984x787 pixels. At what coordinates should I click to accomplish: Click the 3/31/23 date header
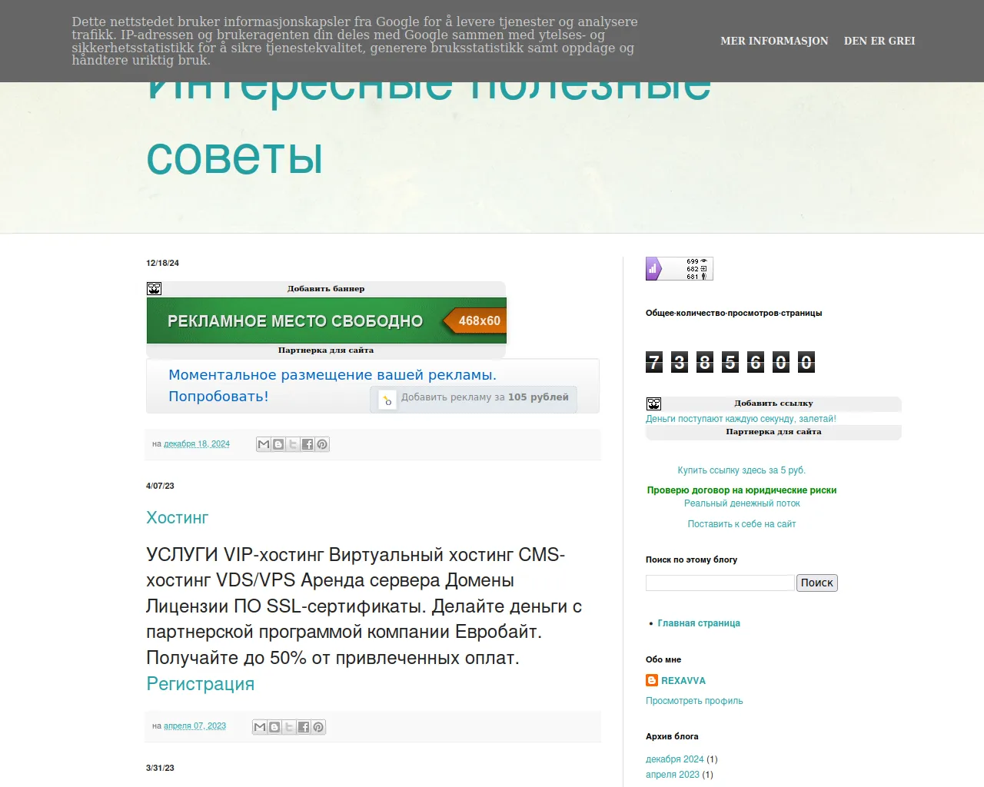161,768
